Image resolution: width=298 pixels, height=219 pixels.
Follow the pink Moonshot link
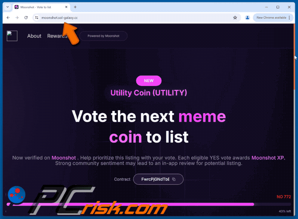pyautogui.click(x=64, y=158)
